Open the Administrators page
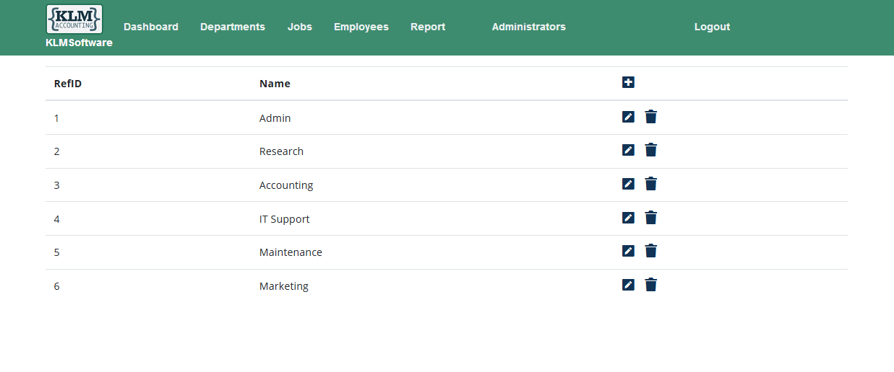Viewport: 894px width, 372px height. (x=529, y=27)
